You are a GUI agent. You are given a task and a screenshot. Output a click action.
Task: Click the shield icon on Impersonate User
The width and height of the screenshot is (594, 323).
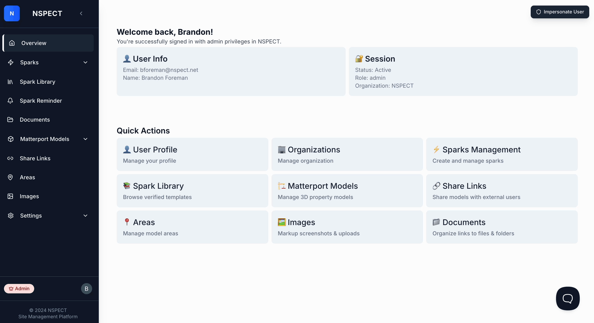[539, 12]
